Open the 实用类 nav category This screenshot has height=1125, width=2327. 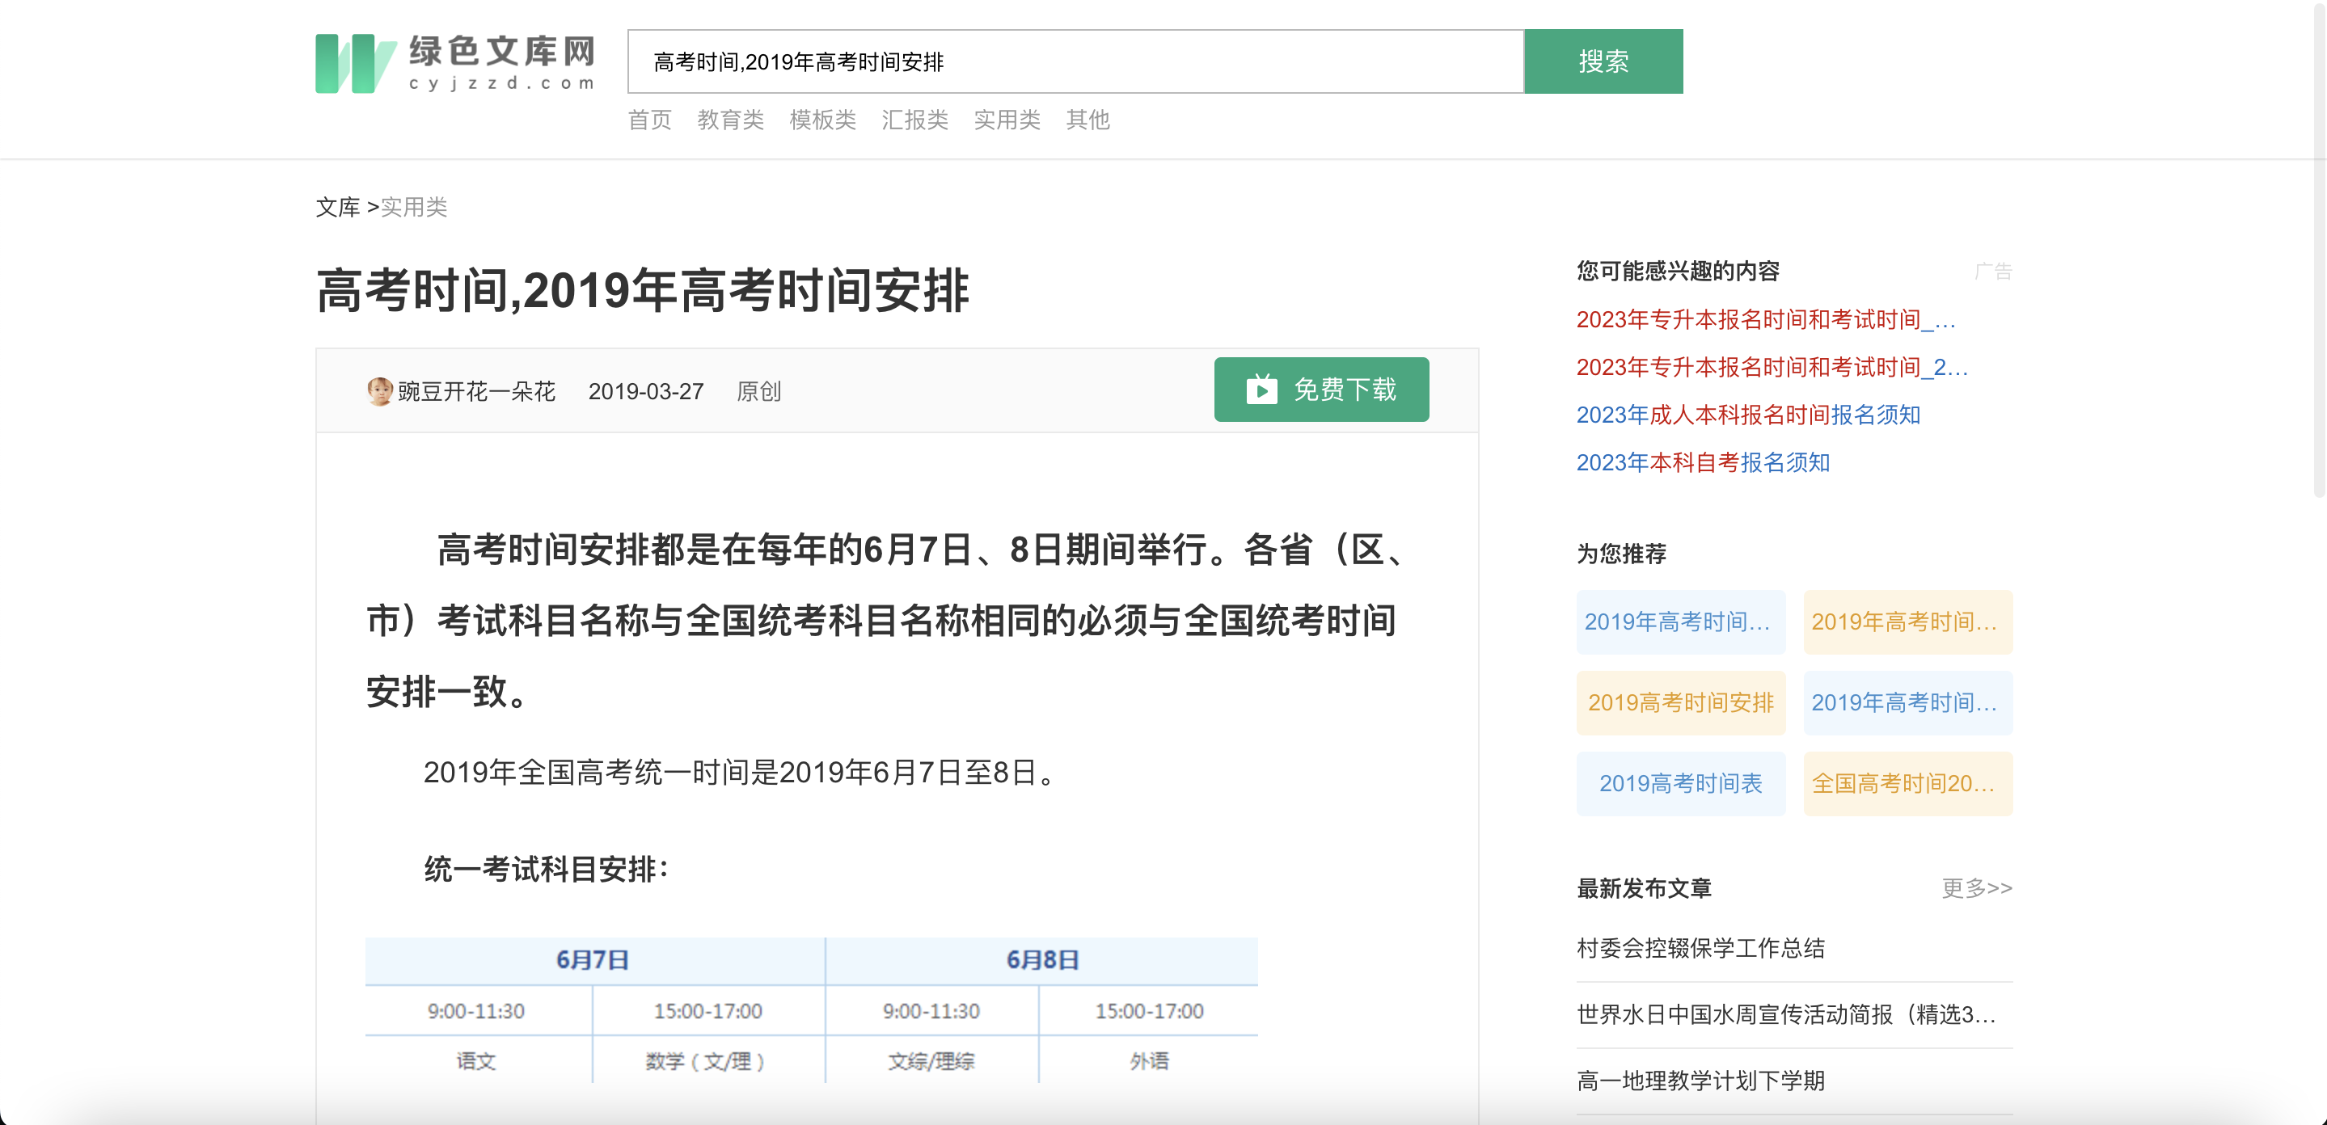tap(1007, 119)
